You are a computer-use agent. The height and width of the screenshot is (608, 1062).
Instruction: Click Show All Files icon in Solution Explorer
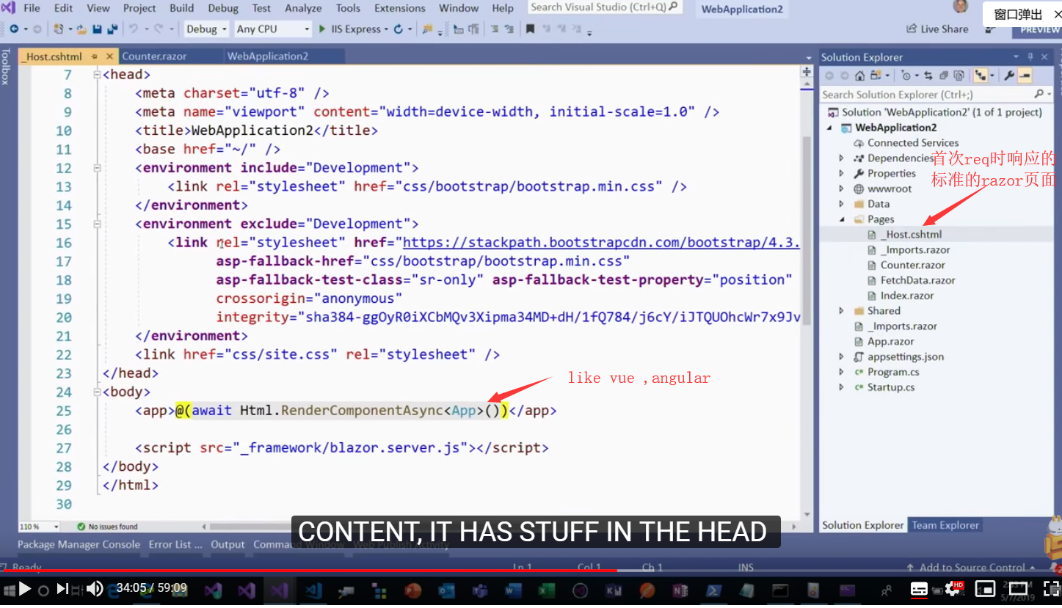[x=959, y=76]
